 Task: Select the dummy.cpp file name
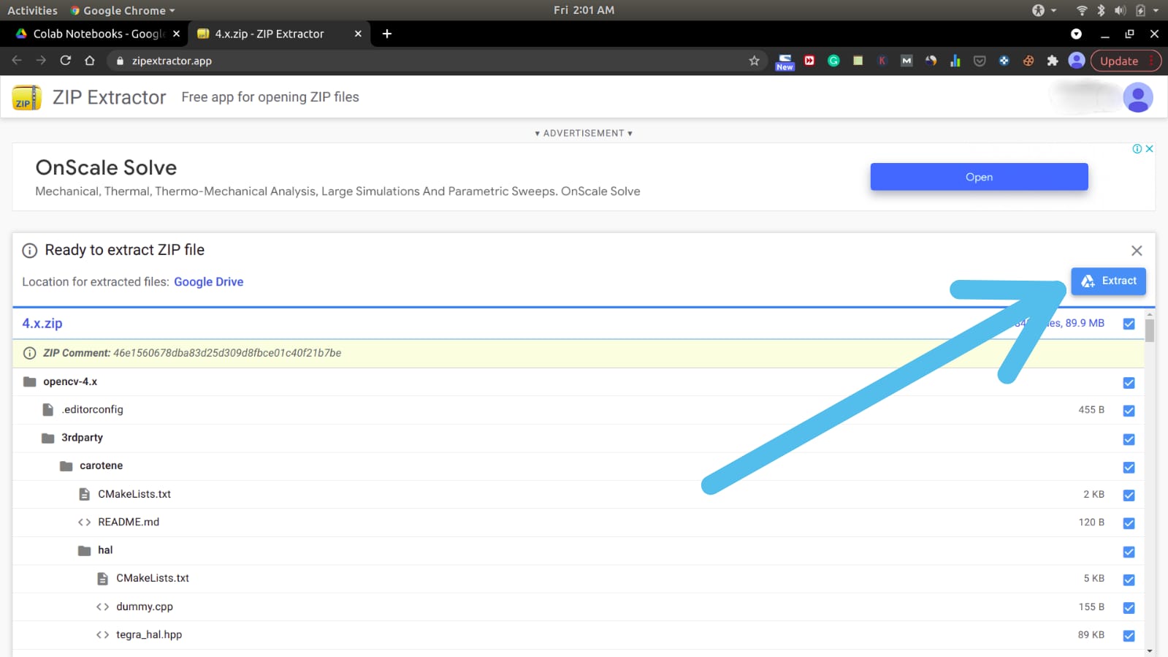click(x=145, y=607)
